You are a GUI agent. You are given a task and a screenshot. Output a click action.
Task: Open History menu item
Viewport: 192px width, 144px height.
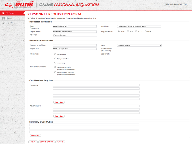click(12, 18)
